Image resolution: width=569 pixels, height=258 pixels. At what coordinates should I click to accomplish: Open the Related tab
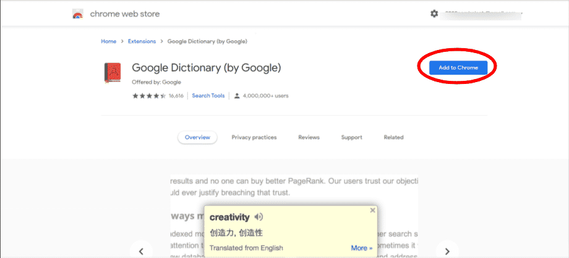(x=394, y=138)
